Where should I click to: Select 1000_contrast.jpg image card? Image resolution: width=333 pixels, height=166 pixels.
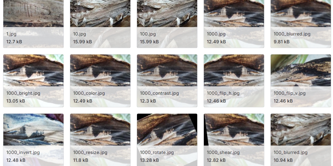167,81
